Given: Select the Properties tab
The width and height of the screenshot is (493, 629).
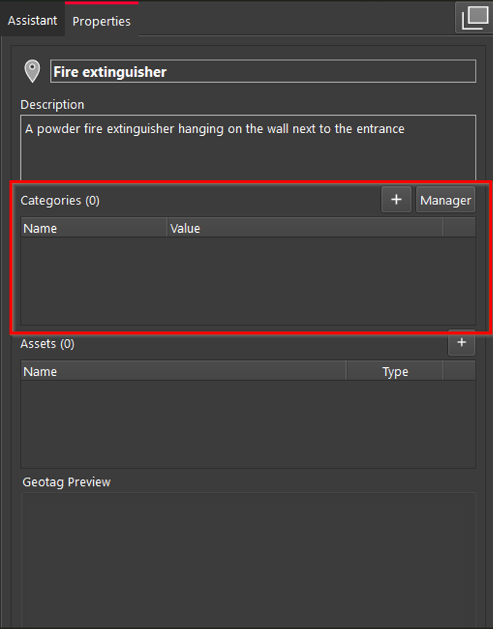Looking at the screenshot, I should click(x=101, y=21).
